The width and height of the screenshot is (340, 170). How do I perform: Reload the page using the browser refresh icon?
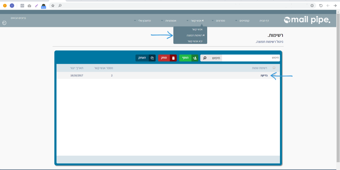point(321,6)
